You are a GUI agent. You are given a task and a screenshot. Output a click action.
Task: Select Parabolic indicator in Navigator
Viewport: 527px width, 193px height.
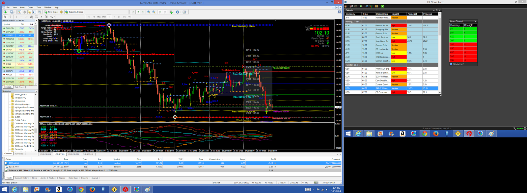[19, 149]
